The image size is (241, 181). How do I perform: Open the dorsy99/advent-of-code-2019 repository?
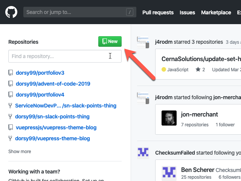click(53, 84)
